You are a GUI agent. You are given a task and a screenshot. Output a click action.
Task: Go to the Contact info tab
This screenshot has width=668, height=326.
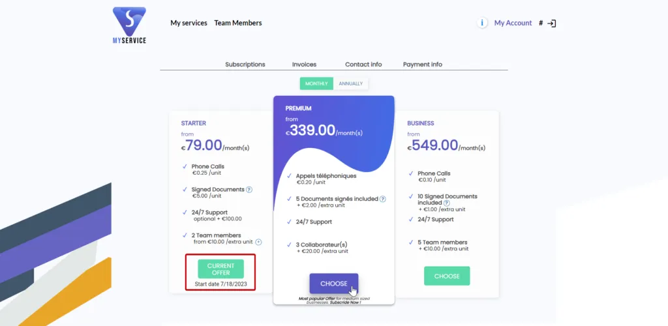[x=363, y=65]
